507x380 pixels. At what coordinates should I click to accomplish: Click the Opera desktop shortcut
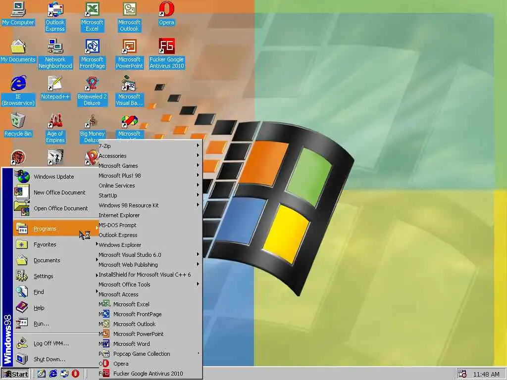point(166,14)
